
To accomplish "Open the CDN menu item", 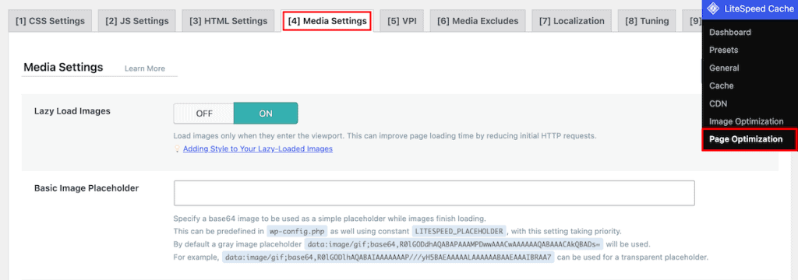I will coord(718,103).
